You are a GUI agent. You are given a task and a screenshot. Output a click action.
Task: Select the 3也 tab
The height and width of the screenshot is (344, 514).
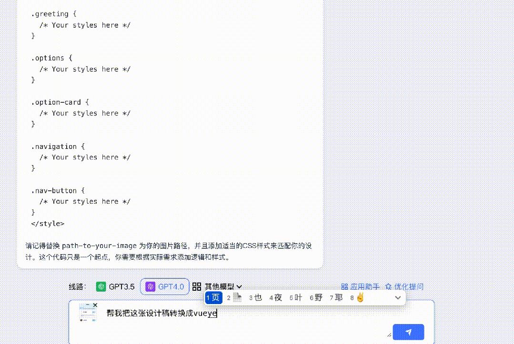point(254,297)
